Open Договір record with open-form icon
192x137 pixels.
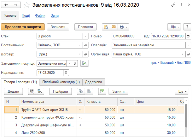coord(85,54)
